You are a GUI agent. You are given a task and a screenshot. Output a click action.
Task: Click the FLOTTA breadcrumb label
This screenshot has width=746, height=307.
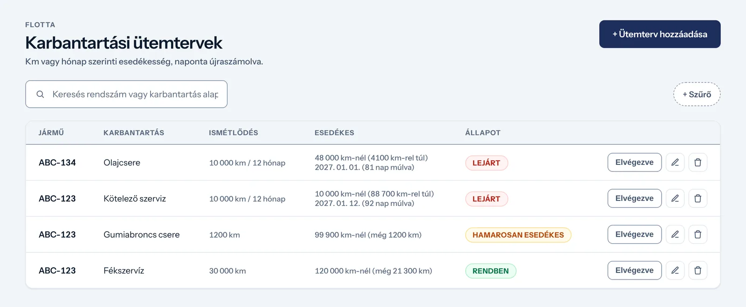coord(40,25)
